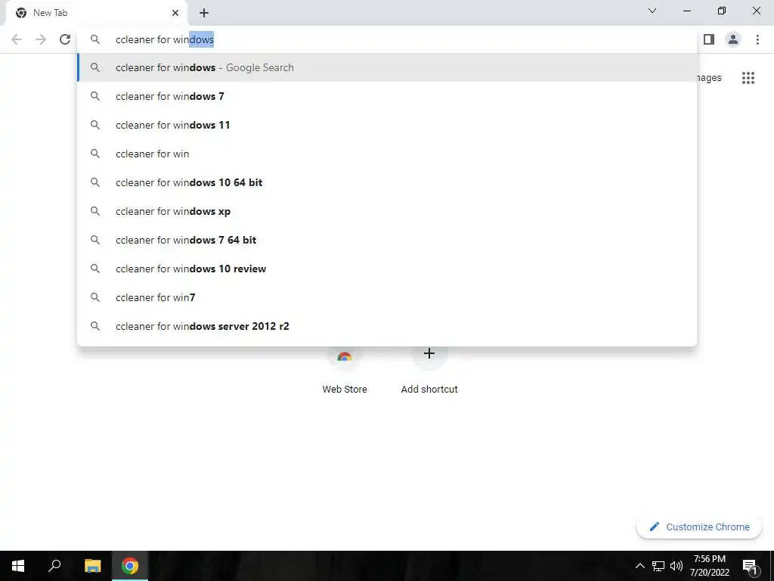Reload the current page
This screenshot has height=581, width=774.
[x=65, y=39]
